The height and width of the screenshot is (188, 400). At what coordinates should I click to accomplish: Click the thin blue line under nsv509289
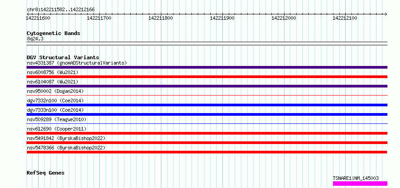[207, 124]
